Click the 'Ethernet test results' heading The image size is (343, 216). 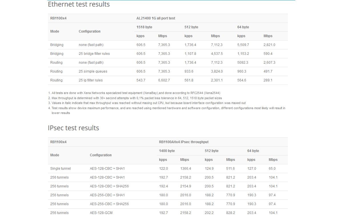coord(79,4)
